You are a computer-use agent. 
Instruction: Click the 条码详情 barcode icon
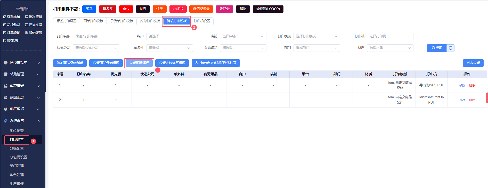point(27,33)
